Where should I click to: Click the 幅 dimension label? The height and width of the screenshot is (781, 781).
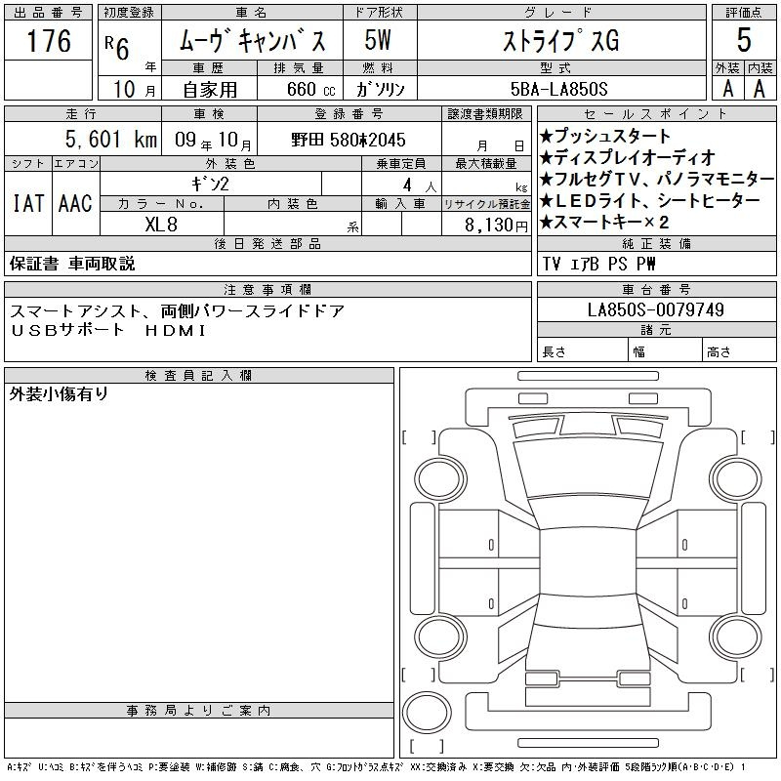point(639,352)
